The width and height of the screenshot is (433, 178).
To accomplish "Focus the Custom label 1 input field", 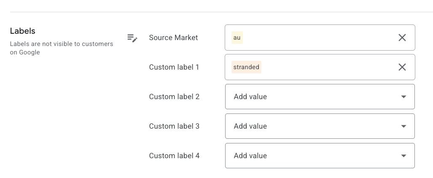I will click(325, 67).
